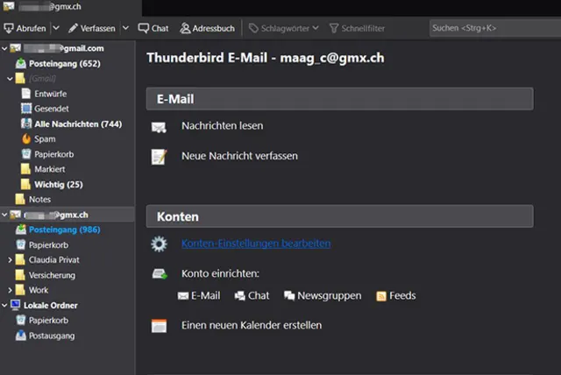Image resolution: width=561 pixels, height=375 pixels.
Task: Collapse the Lokale Ordner account
Action: (4, 305)
